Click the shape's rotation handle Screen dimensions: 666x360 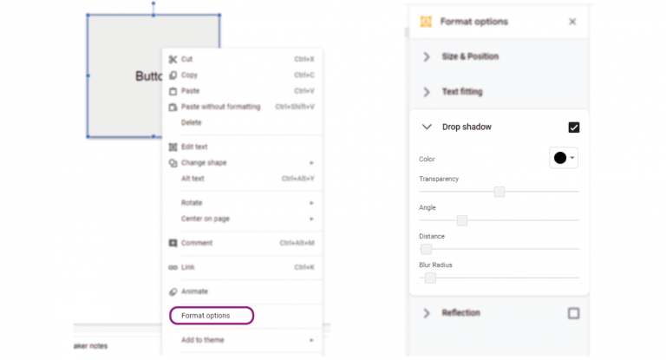point(153,3)
